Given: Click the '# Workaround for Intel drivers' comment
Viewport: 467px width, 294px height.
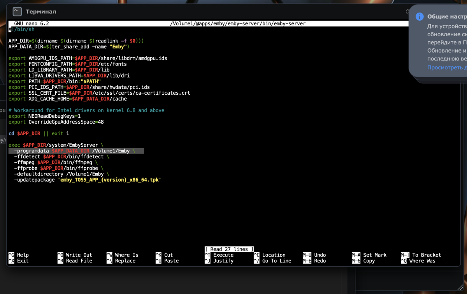Looking at the screenshot, I should (86, 110).
